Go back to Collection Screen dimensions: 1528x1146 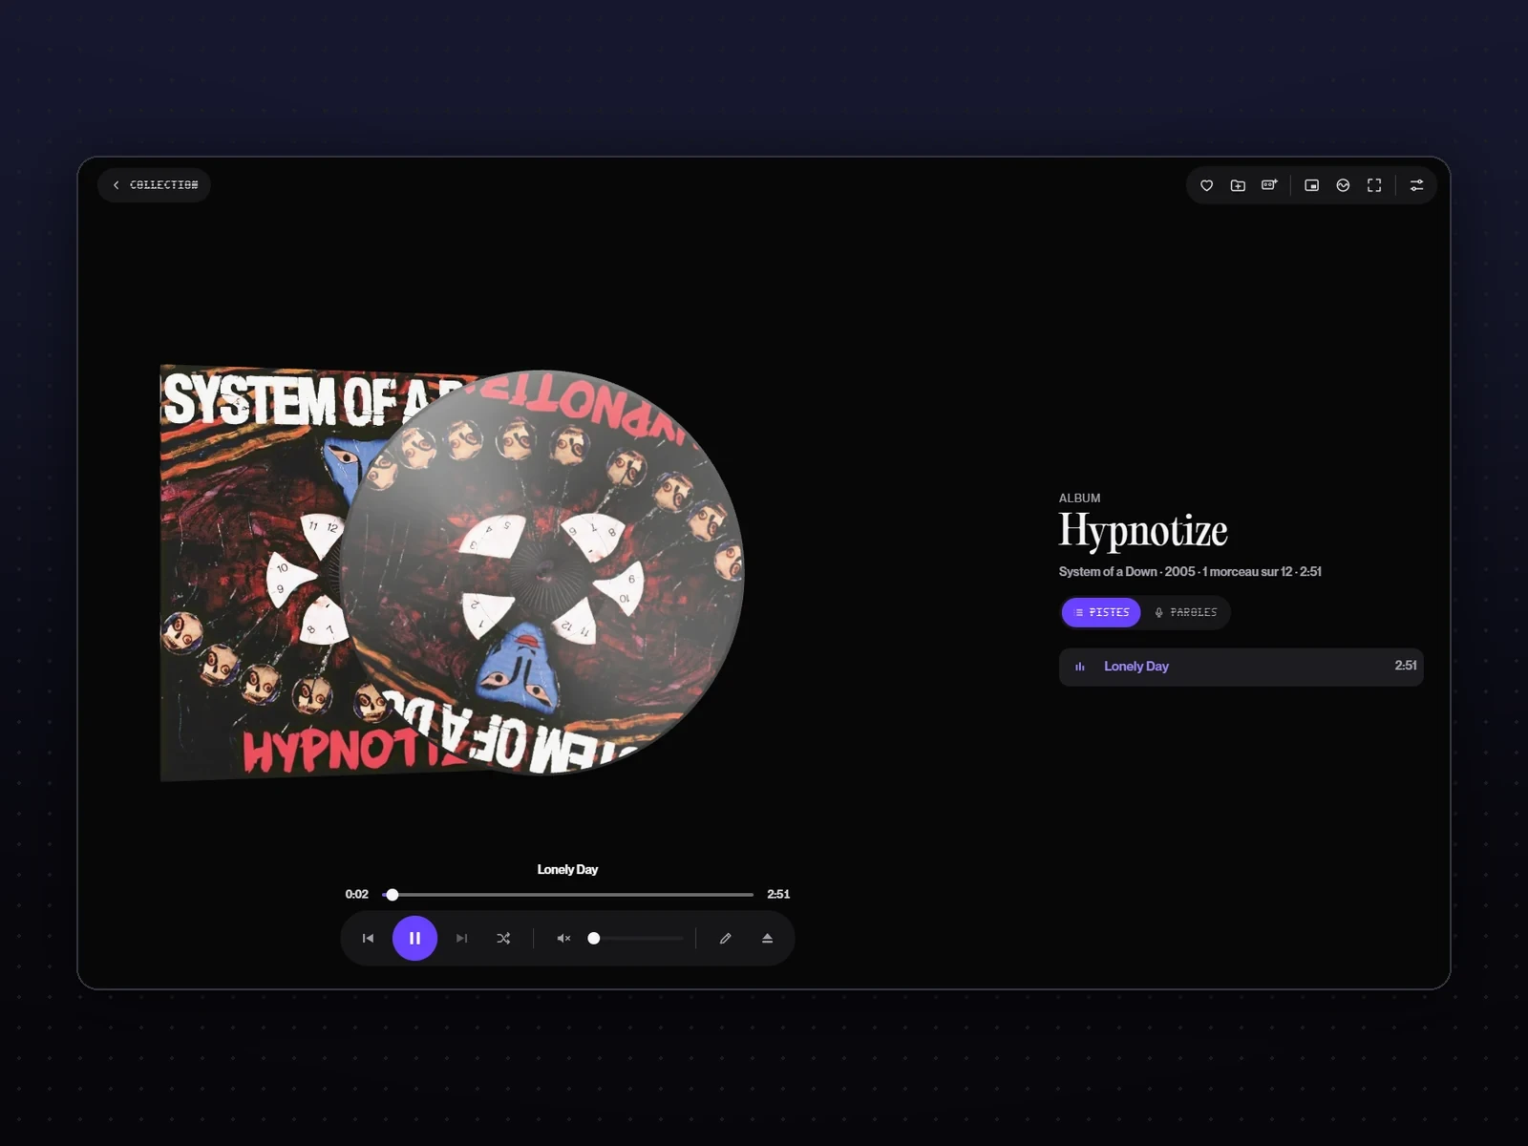click(154, 185)
